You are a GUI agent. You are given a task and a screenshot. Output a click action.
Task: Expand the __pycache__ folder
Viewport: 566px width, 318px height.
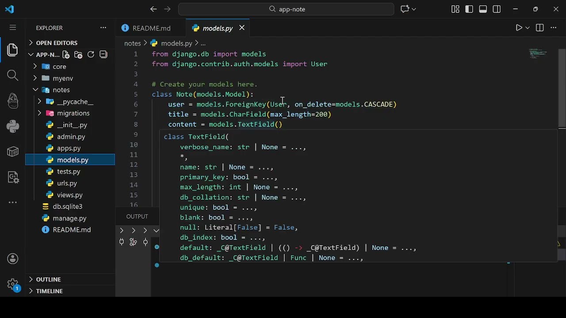39,102
